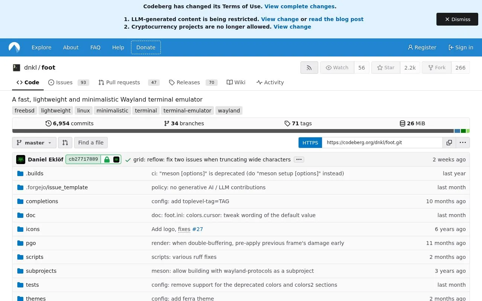Dismiss the Terms of Use banner

pos(457,19)
